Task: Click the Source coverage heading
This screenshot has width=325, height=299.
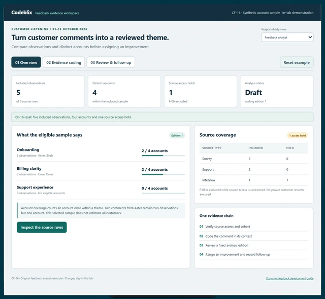Action: [x=218, y=135]
